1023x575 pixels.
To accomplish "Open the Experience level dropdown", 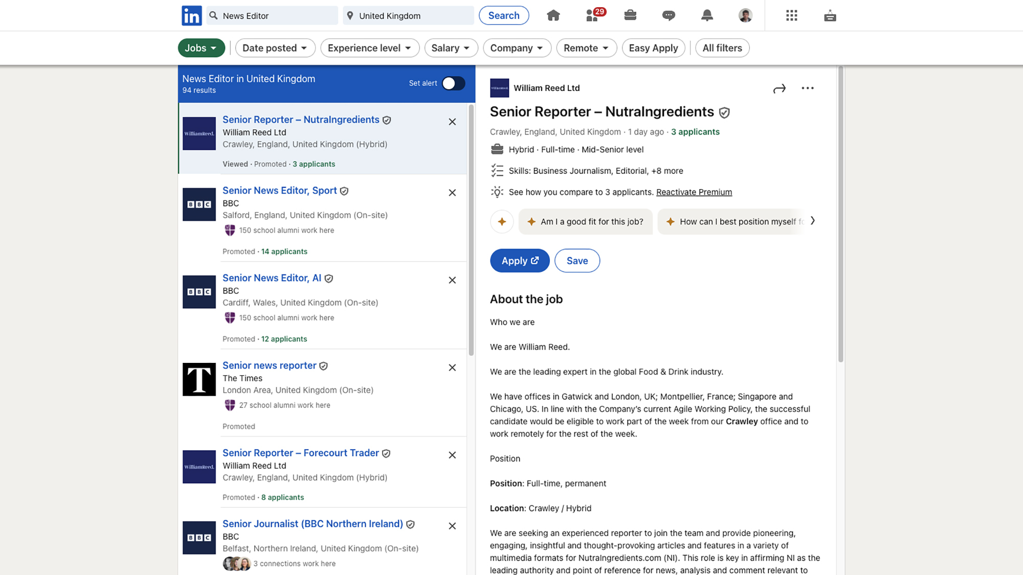I will (x=370, y=48).
